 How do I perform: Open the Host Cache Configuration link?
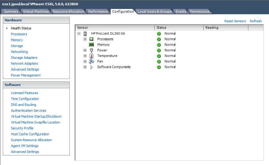(x=30, y=134)
